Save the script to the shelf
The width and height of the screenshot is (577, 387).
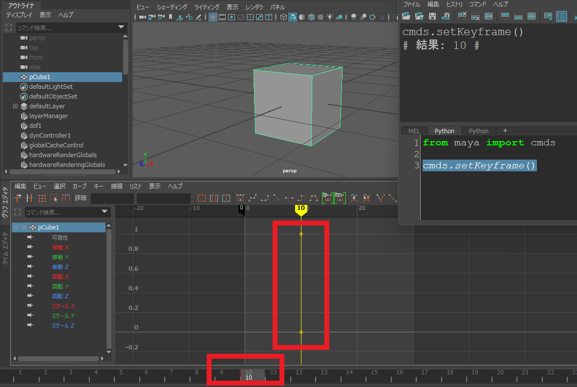point(446,16)
